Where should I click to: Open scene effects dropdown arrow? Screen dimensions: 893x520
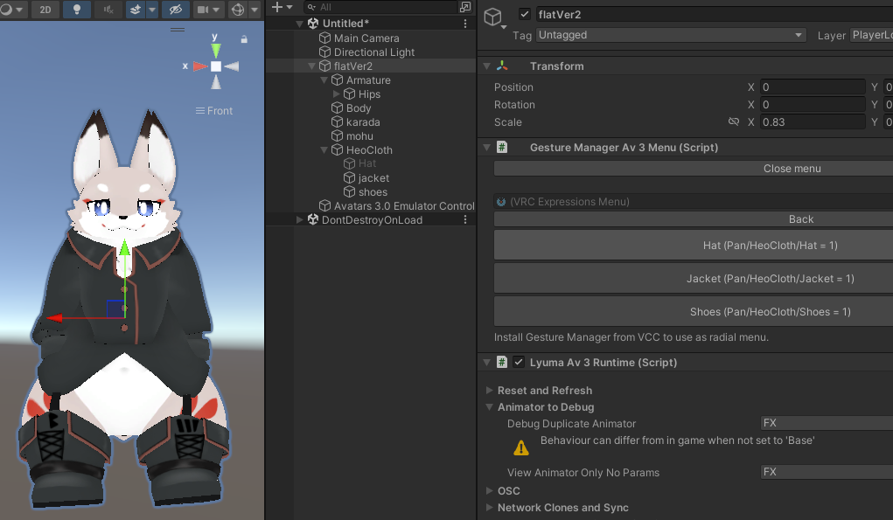pos(152,9)
